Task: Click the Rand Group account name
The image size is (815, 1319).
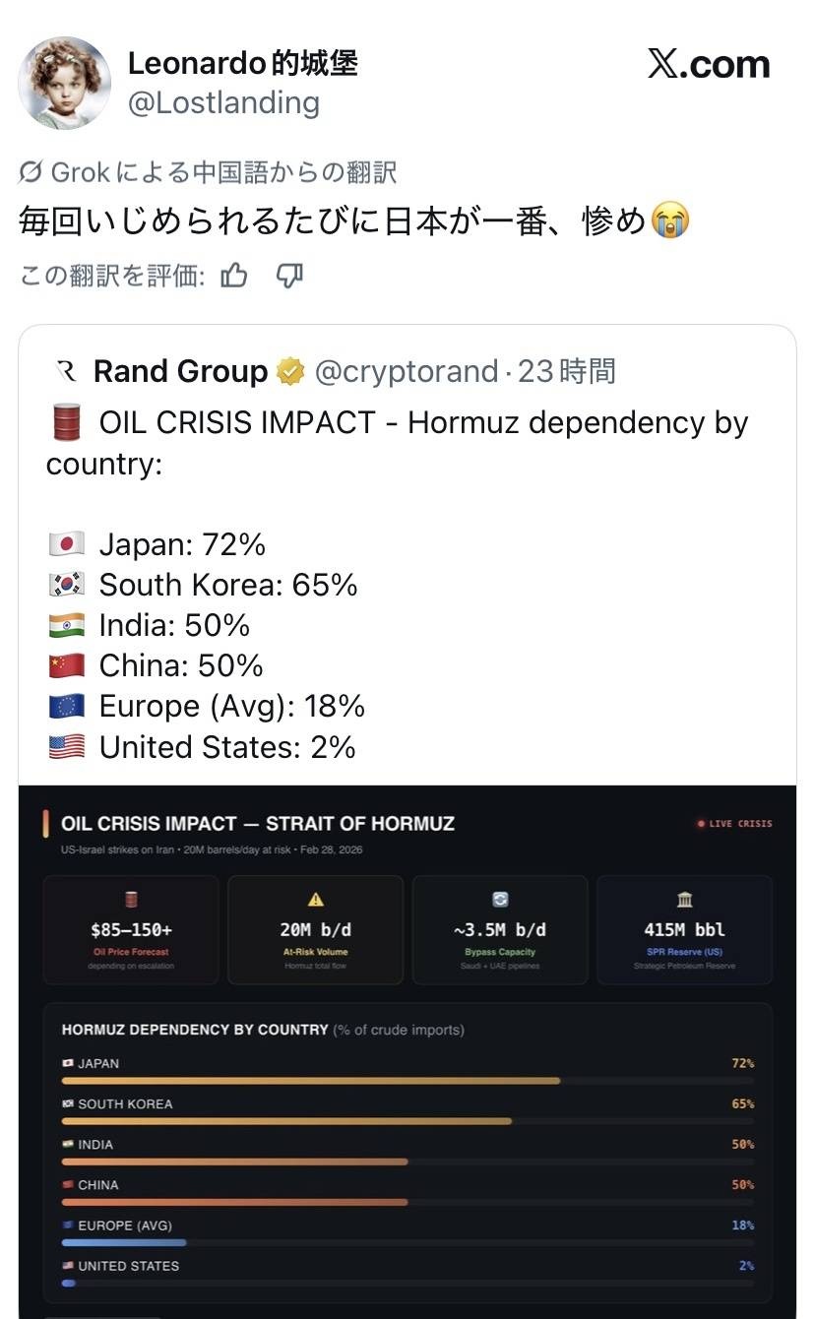Action: (180, 372)
